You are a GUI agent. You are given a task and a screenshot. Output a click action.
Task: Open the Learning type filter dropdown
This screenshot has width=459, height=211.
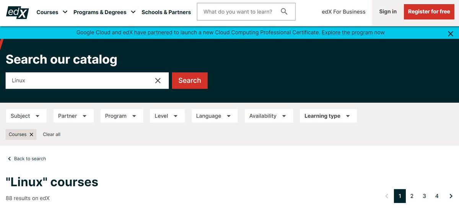coord(328,116)
